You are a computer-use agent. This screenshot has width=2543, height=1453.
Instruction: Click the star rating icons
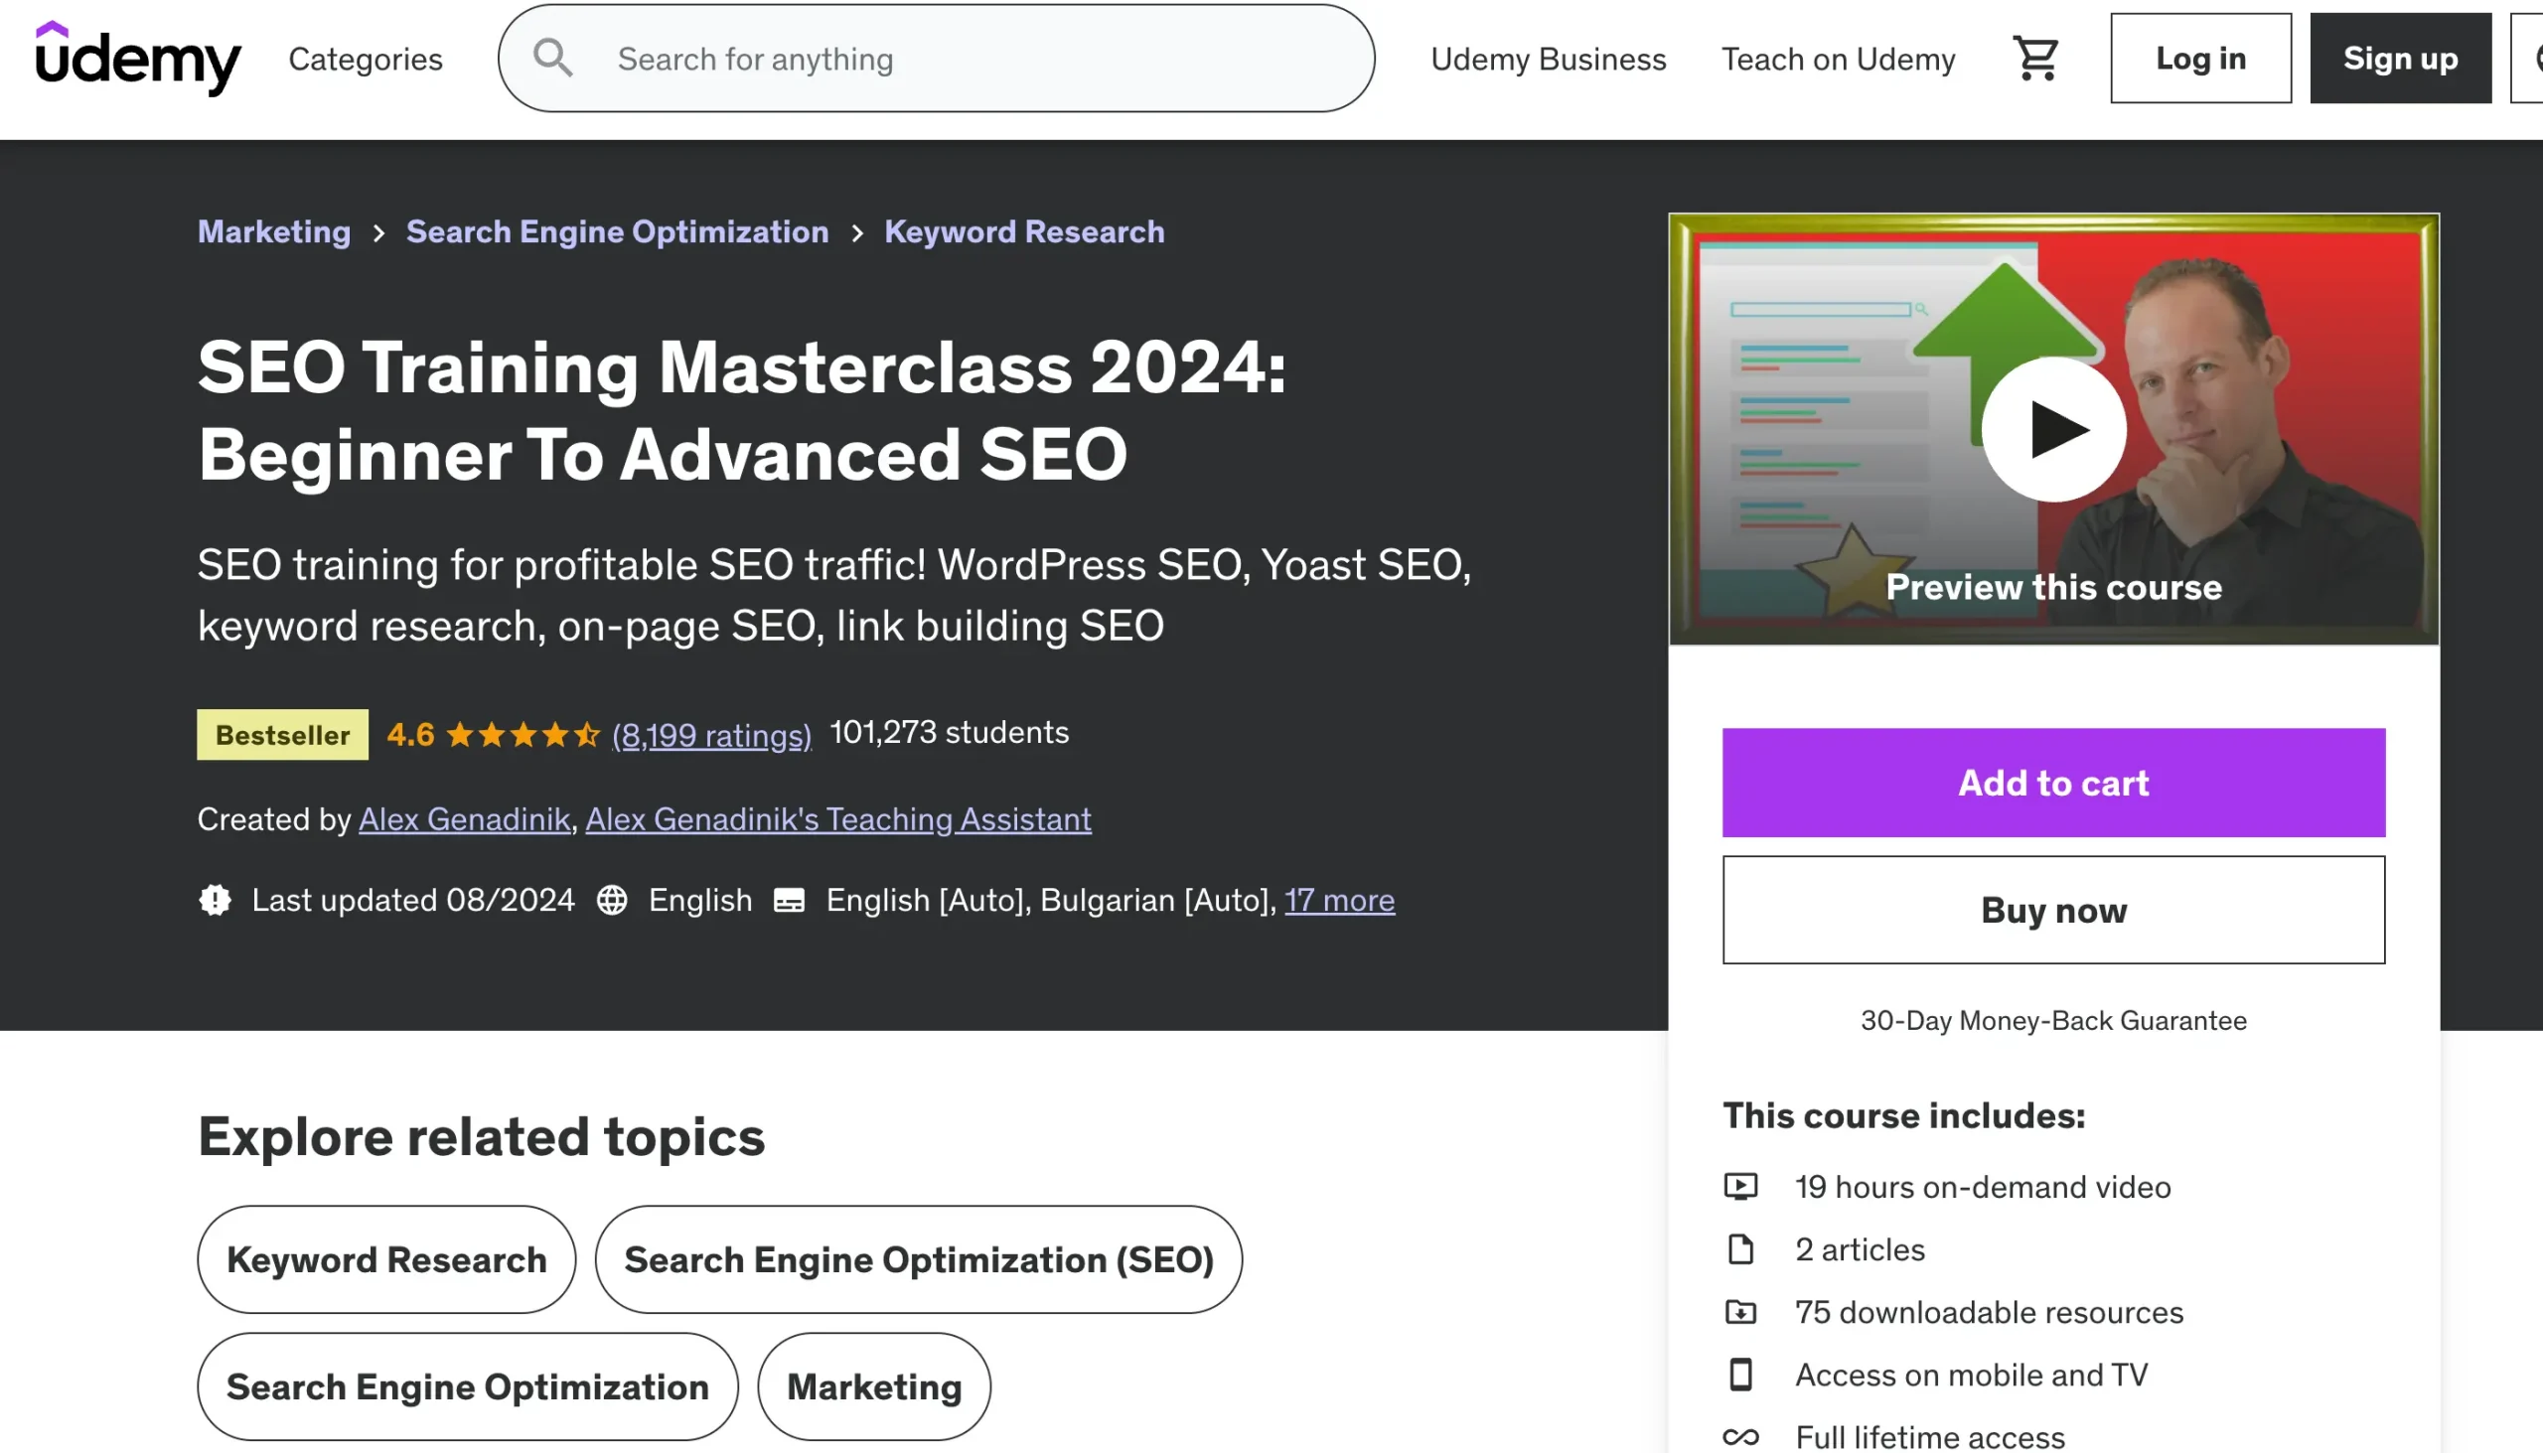(x=522, y=736)
